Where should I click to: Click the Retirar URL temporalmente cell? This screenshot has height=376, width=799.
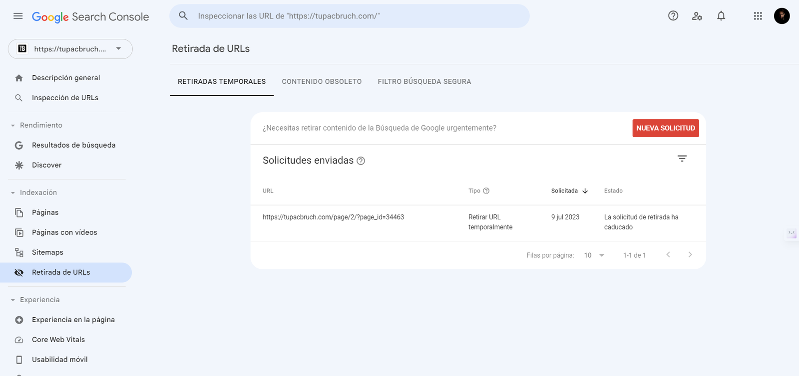[x=490, y=222]
